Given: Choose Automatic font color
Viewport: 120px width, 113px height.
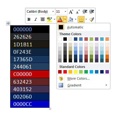Looking at the screenshot, I should click(84, 27).
